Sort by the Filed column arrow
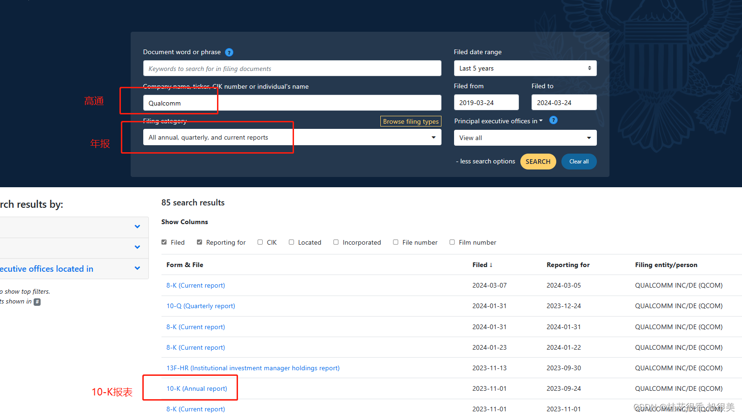 point(491,265)
